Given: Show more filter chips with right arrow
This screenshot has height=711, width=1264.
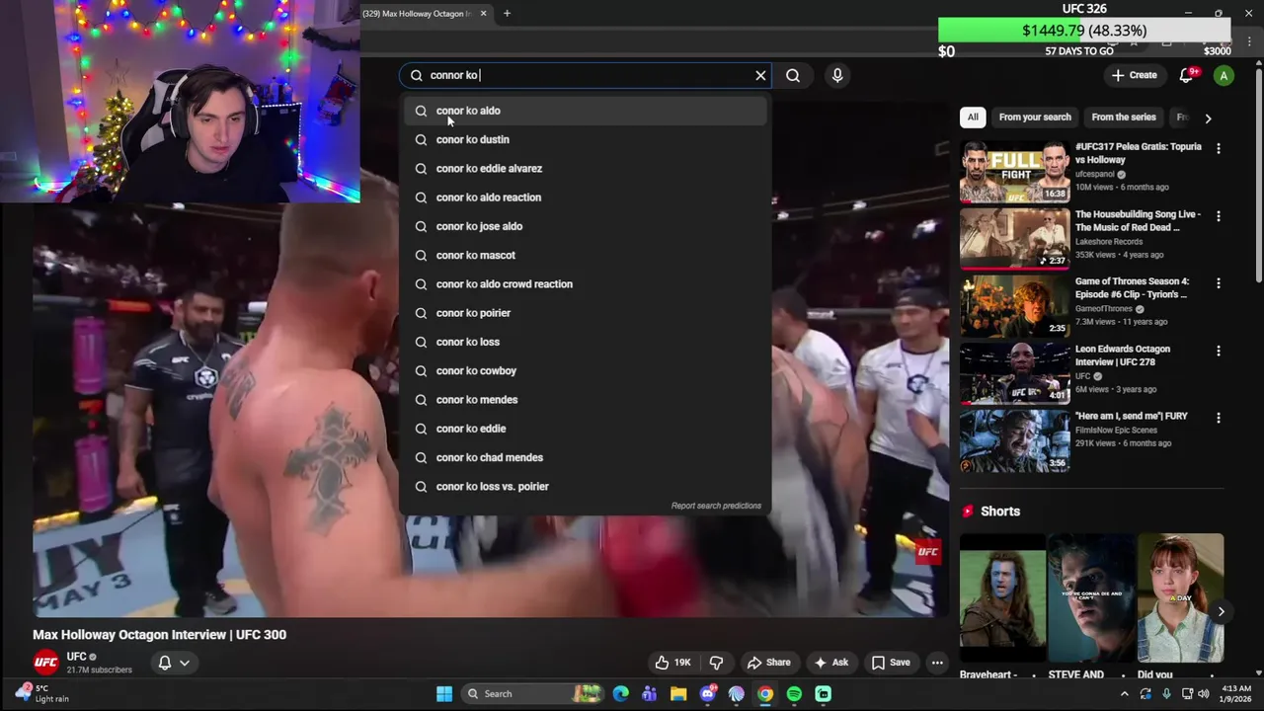Looking at the screenshot, I should (x=1208, y=118).
